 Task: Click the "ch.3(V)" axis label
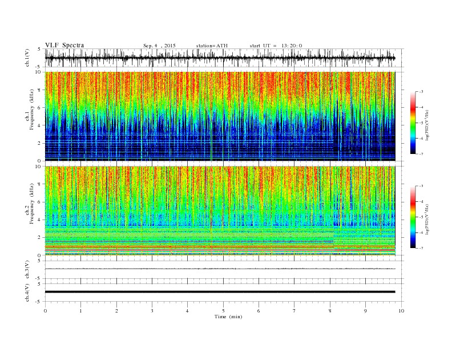(27, 270)
